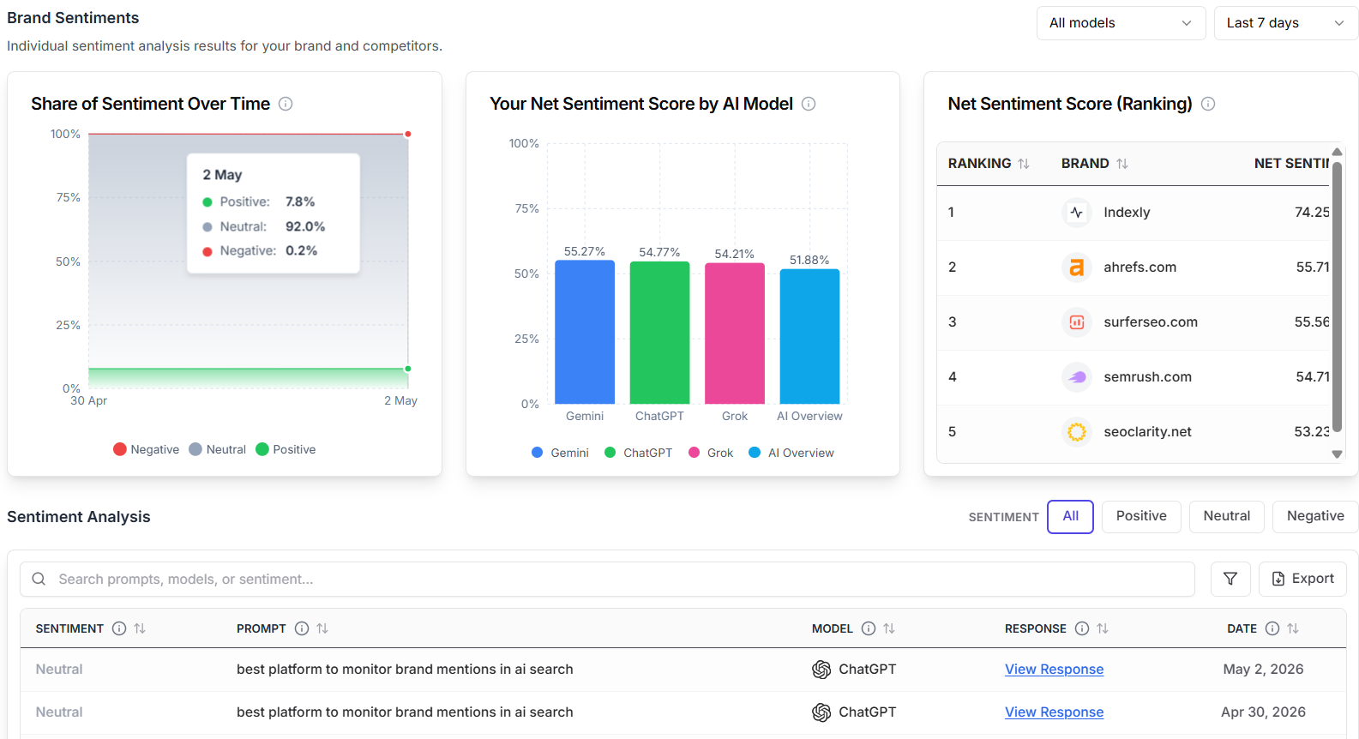The image size is (1359, 739).
Task: Click the semrush.com brand name
Action: pos(1147,377)
